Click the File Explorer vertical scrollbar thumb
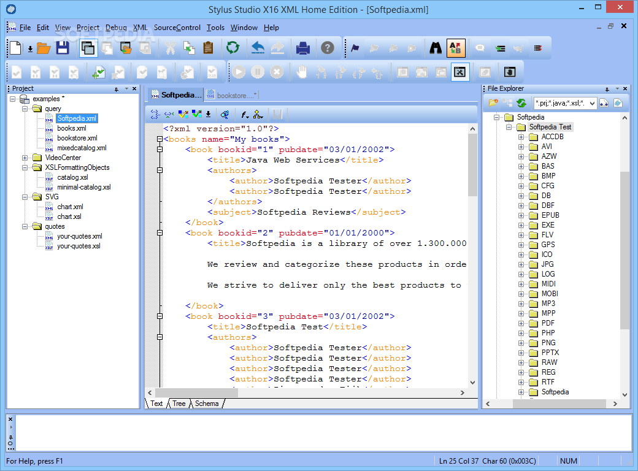This screenshot has height=471, width=638. (x=625, y=250)
